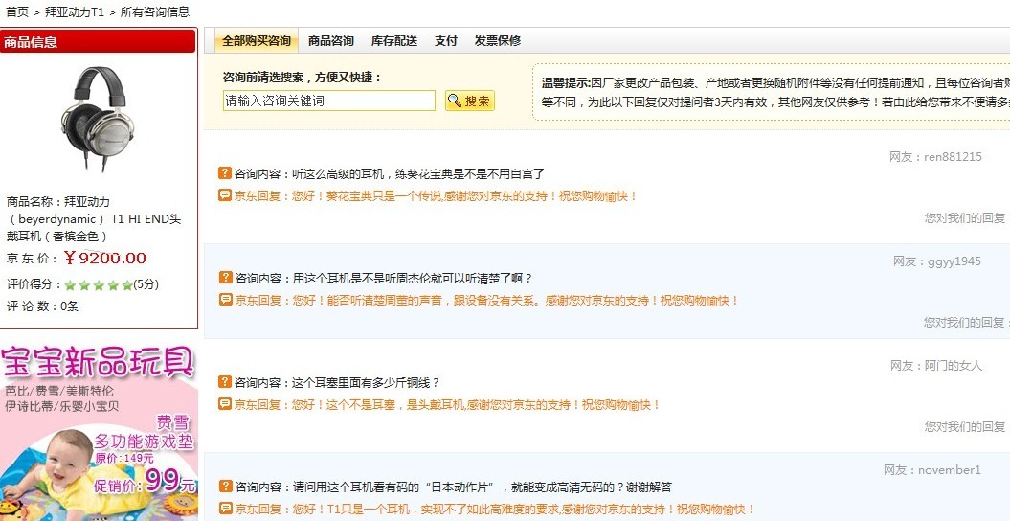Click reply icon beside 葵花宝典只是一个传说 answer
1010x521 pixels.
[225, 195]
